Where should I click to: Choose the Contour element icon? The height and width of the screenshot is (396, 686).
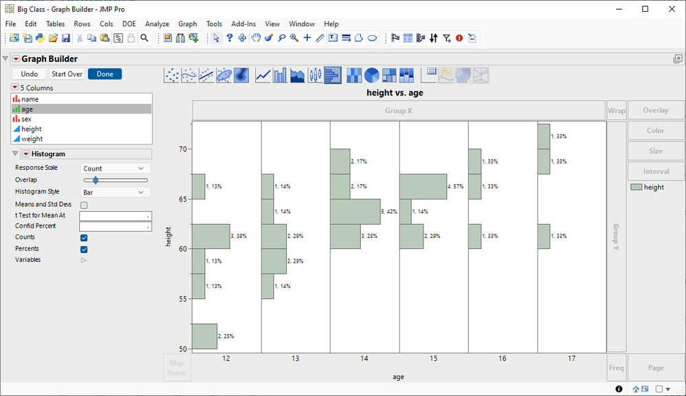(x=241, y=75)
